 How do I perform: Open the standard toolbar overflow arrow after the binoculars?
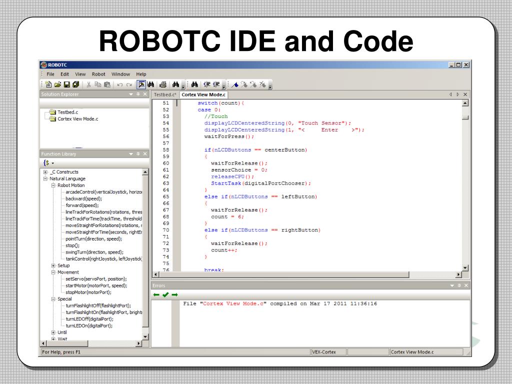tap(183, 85)
